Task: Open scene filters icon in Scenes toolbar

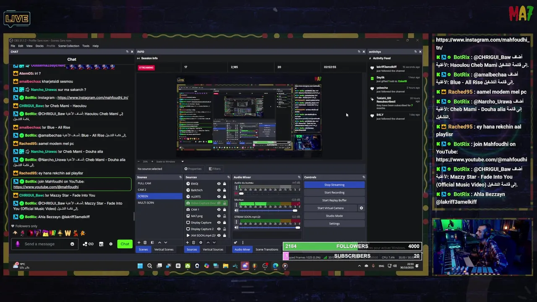Action: (152, 242)
